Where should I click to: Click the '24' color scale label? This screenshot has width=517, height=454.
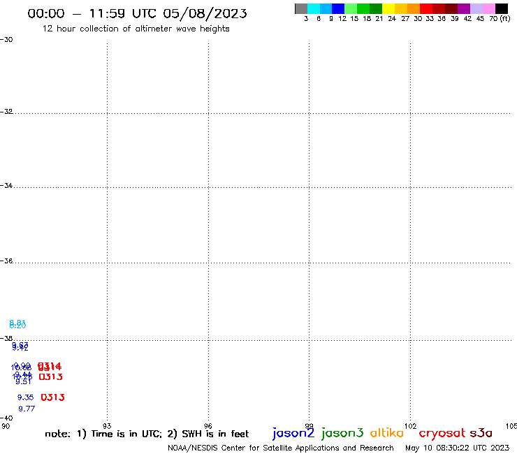(392, 18)
